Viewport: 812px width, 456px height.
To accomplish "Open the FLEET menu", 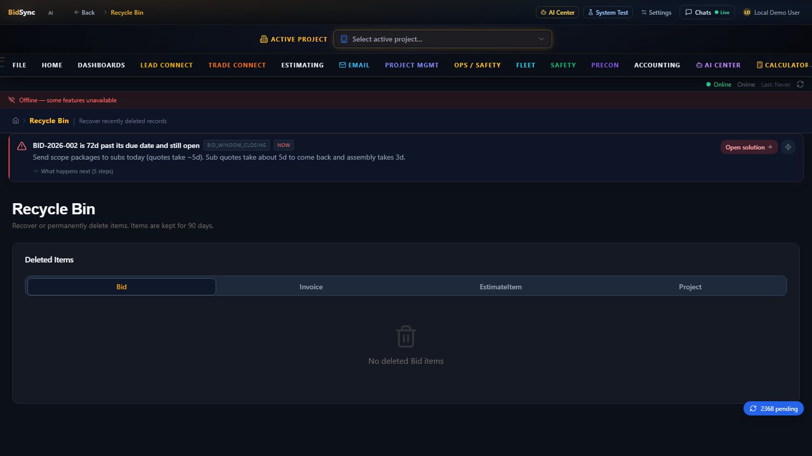I will [x=526, y=65].
